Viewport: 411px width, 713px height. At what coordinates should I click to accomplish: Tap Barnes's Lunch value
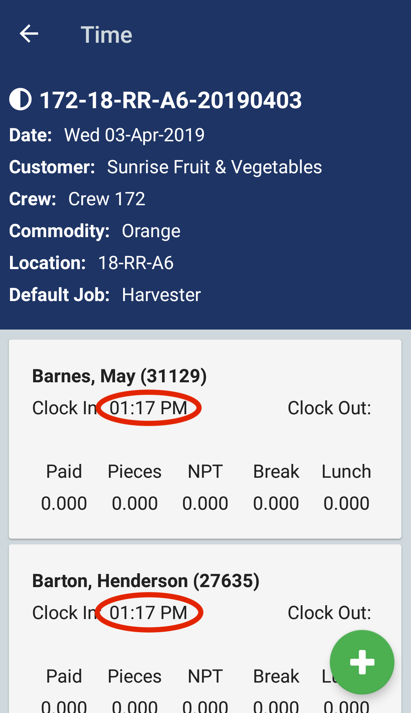tap(346, 503)
